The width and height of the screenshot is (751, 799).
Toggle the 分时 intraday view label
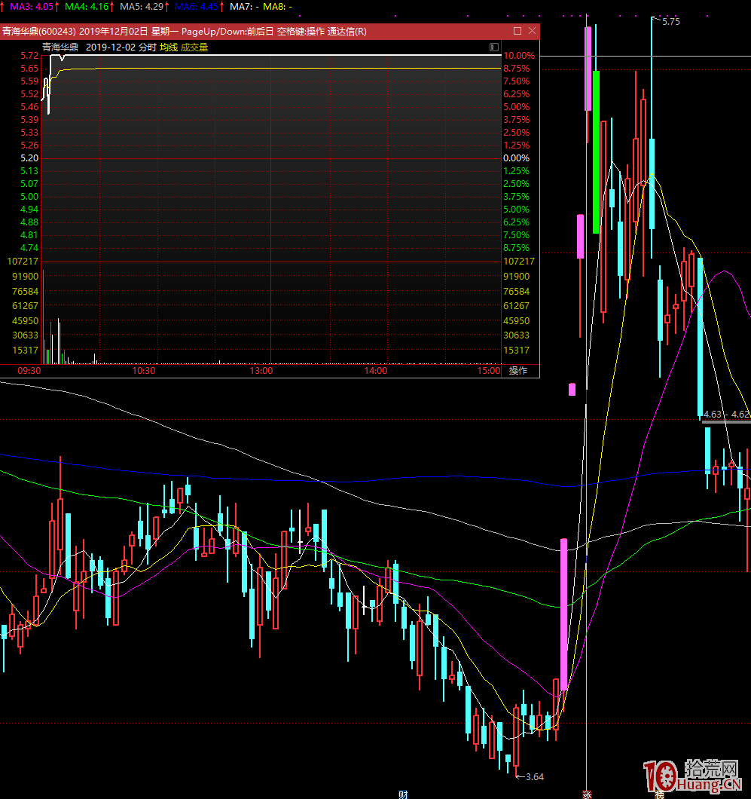click(148, 47)
